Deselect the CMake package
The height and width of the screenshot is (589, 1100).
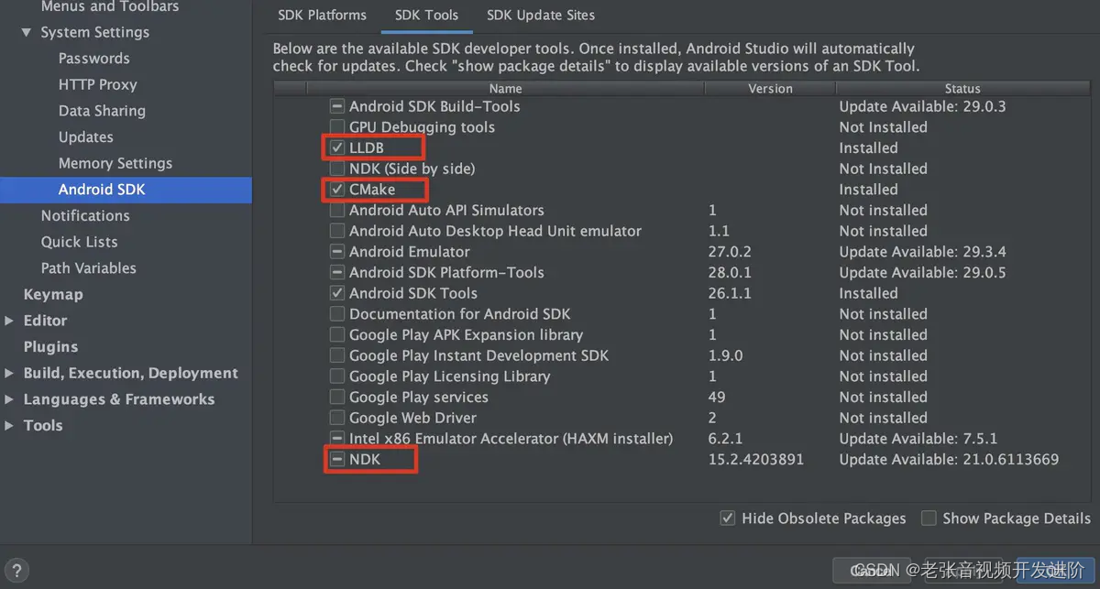[336, 189]
